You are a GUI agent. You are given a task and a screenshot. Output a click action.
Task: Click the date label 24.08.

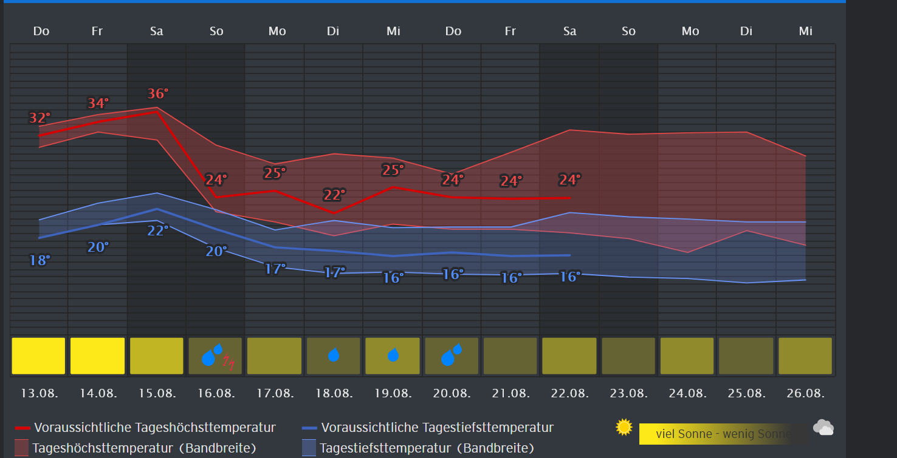point(687,393)
